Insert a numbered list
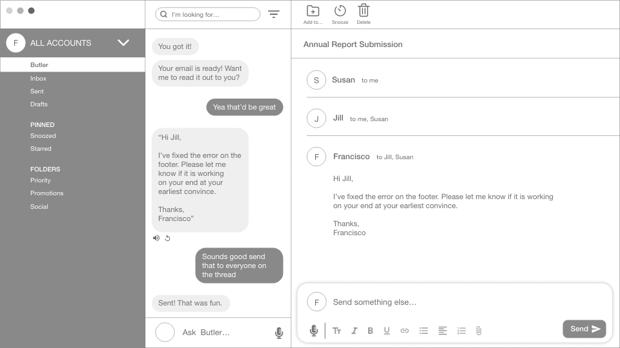620x348 pixels. pyautogui.click(x=461, y=331)
